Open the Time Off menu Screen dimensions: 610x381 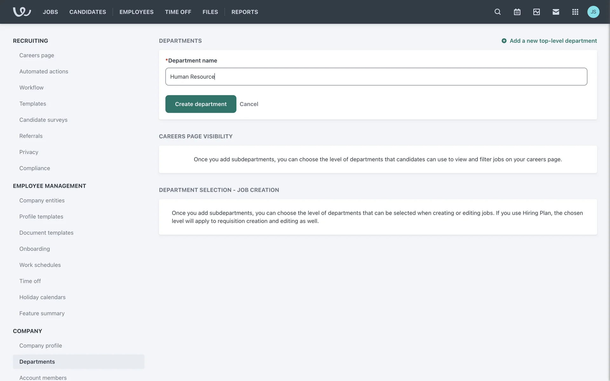(x=178, y=12)
